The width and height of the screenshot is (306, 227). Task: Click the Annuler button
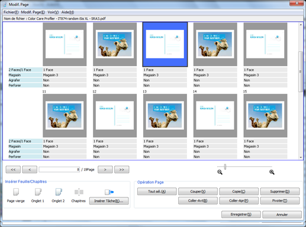pos(282,215)
